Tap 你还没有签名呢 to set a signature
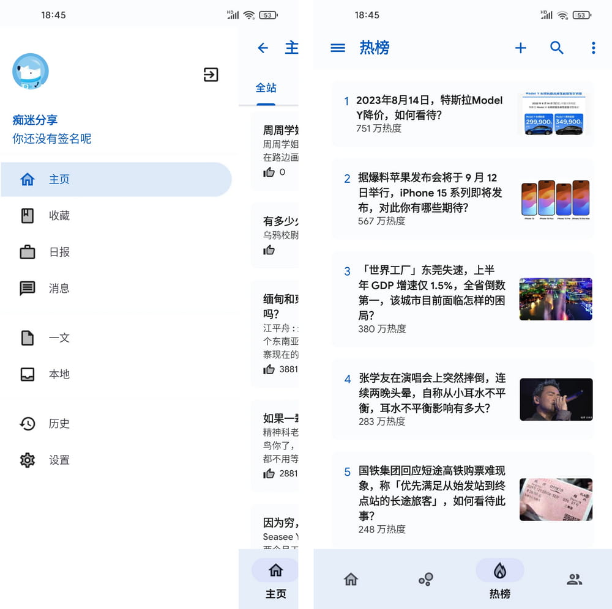 pos(52,139)
